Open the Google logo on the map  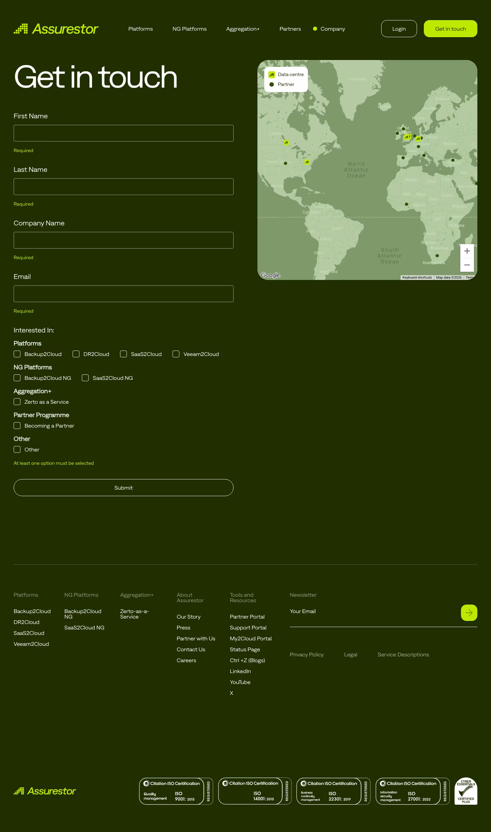(270, 275)
